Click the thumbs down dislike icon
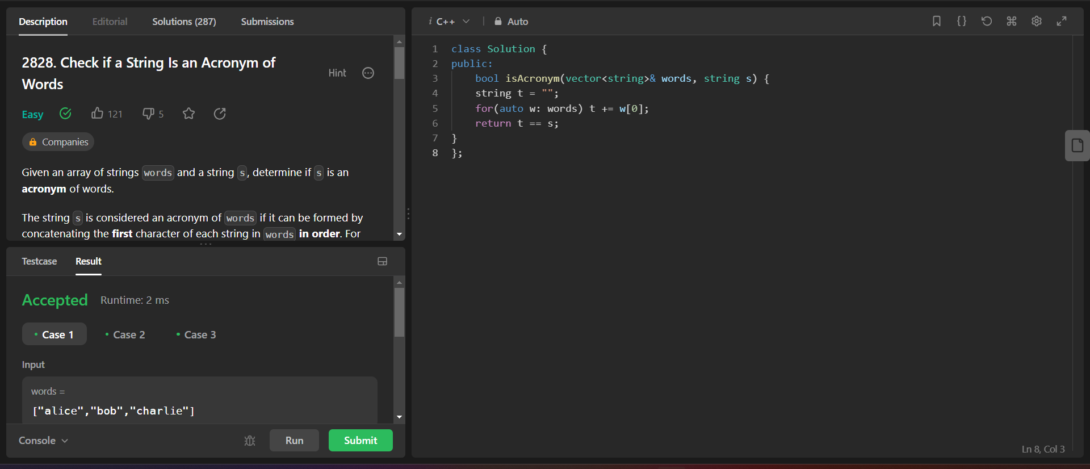Viewport: 1090px width, 469px height. (148, 114)
